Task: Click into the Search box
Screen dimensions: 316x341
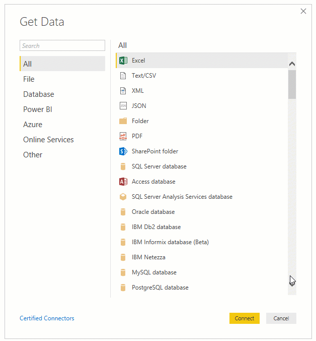Action: click(62, 46)
